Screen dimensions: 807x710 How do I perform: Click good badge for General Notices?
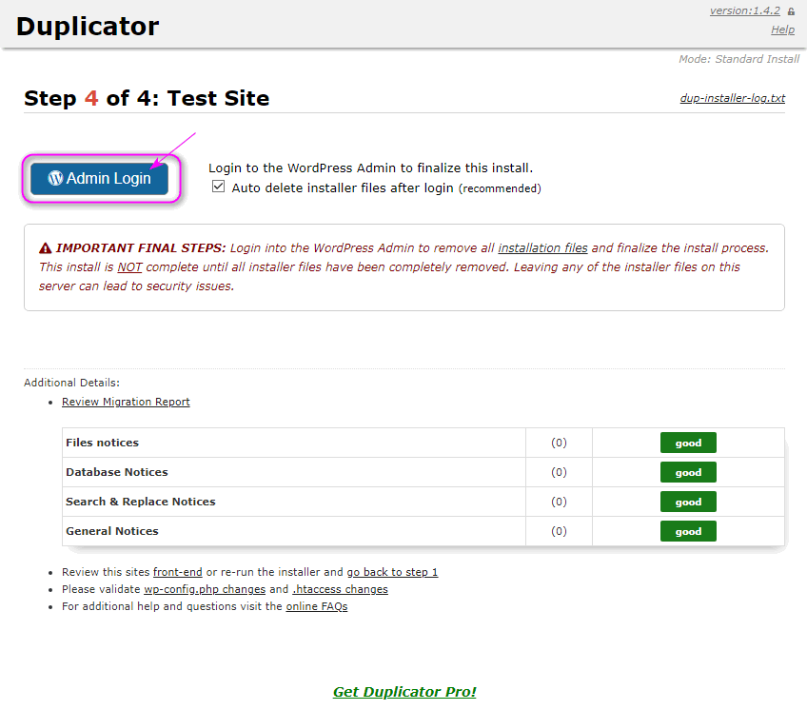[688, 531]
